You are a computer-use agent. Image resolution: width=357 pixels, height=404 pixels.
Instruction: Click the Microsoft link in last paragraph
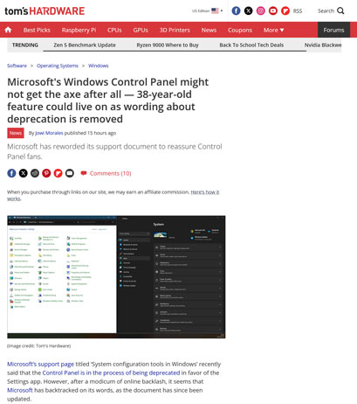pos(20,390)
